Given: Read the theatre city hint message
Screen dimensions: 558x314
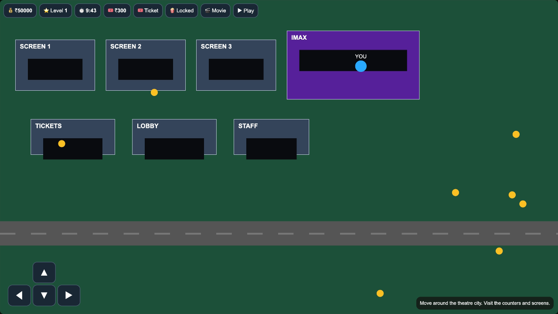Looking at the screenshot, I should point(485,303).
